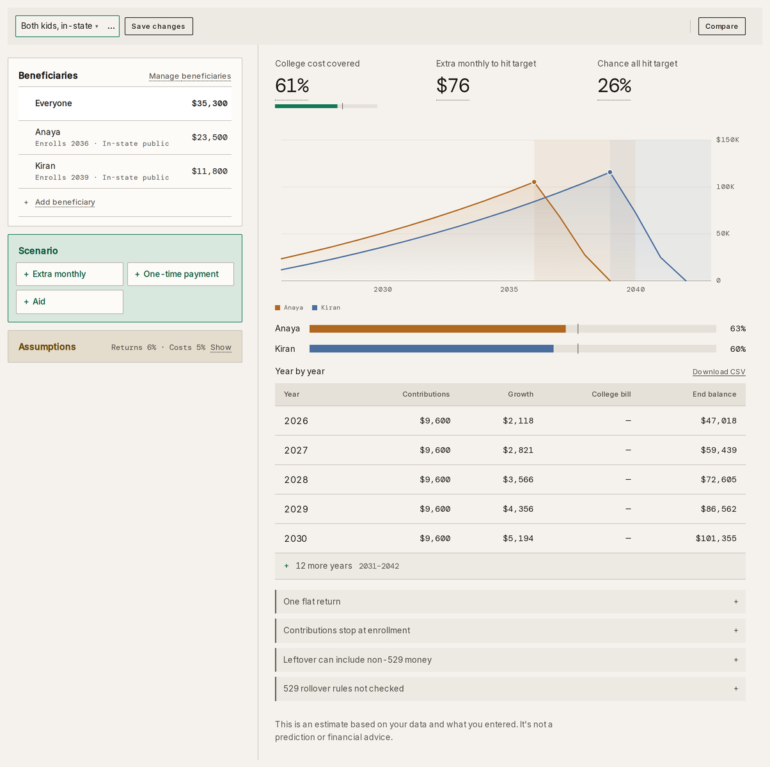Screen dimensions: 770x767
Task: Click the plus icon on One flat return
Action: coord(736,601)
